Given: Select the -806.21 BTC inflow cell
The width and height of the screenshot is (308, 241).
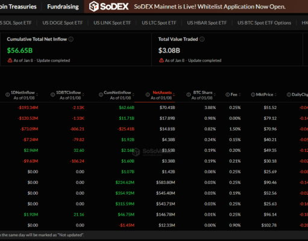Looking at the screenshot, I should pos(77,129).
